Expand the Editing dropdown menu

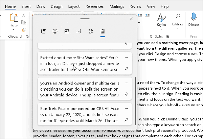[177, 29]
